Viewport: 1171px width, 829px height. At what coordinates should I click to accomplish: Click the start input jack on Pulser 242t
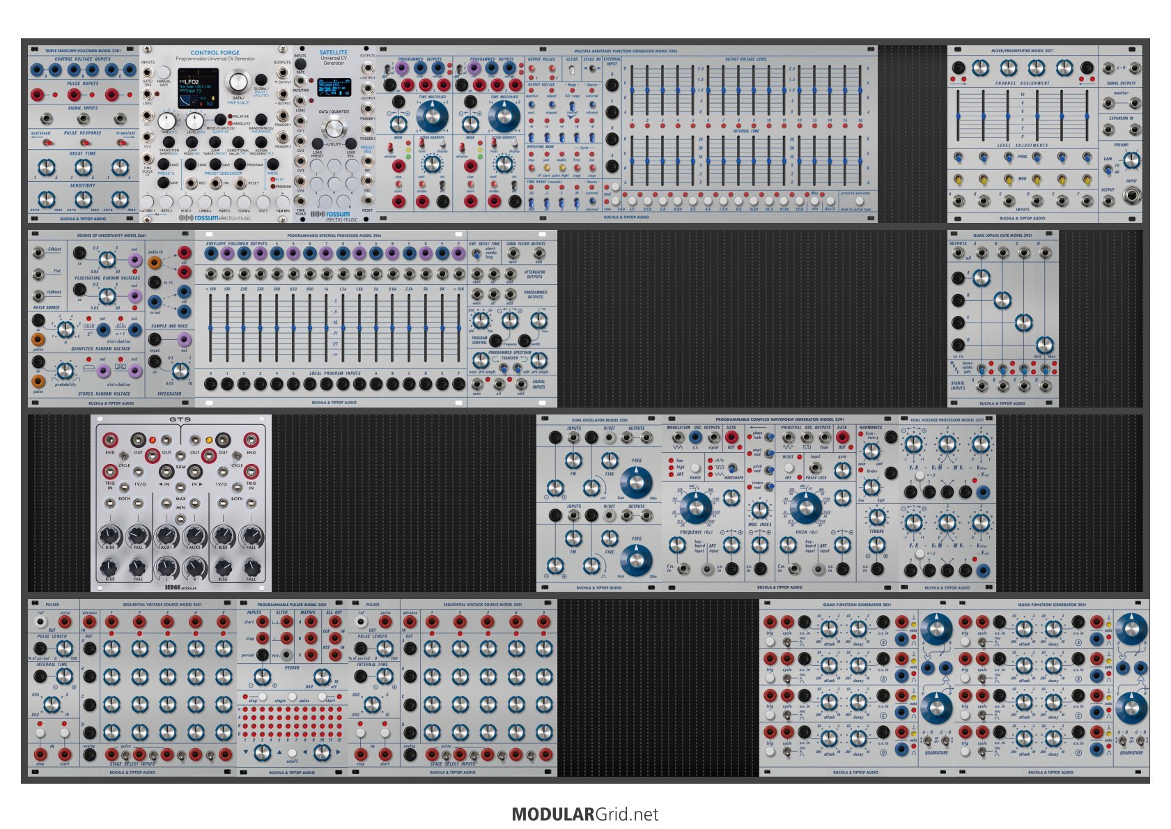[x=263, y=621]
